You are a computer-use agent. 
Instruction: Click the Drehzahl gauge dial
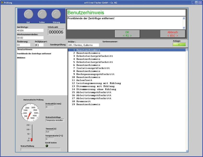tap(30, 113)
